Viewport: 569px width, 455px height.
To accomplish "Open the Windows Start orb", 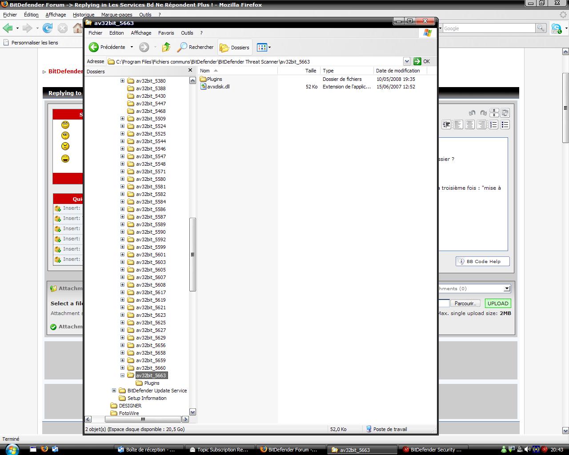I will click(x=12, y=449).
